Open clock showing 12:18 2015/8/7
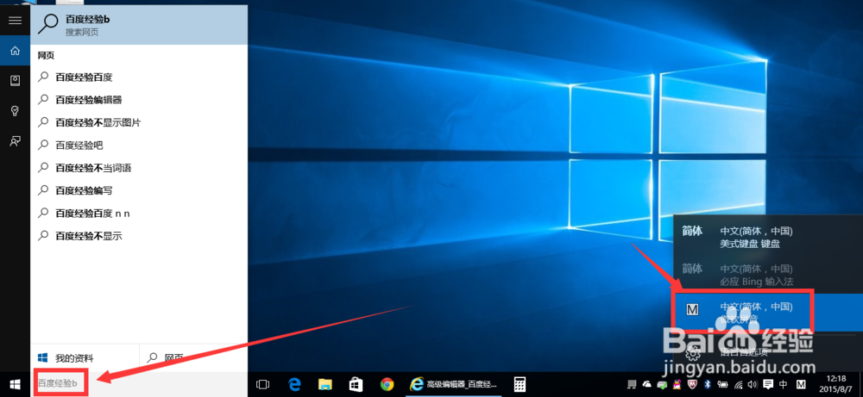Screen dimensions: 863x397 click(837, 384)
